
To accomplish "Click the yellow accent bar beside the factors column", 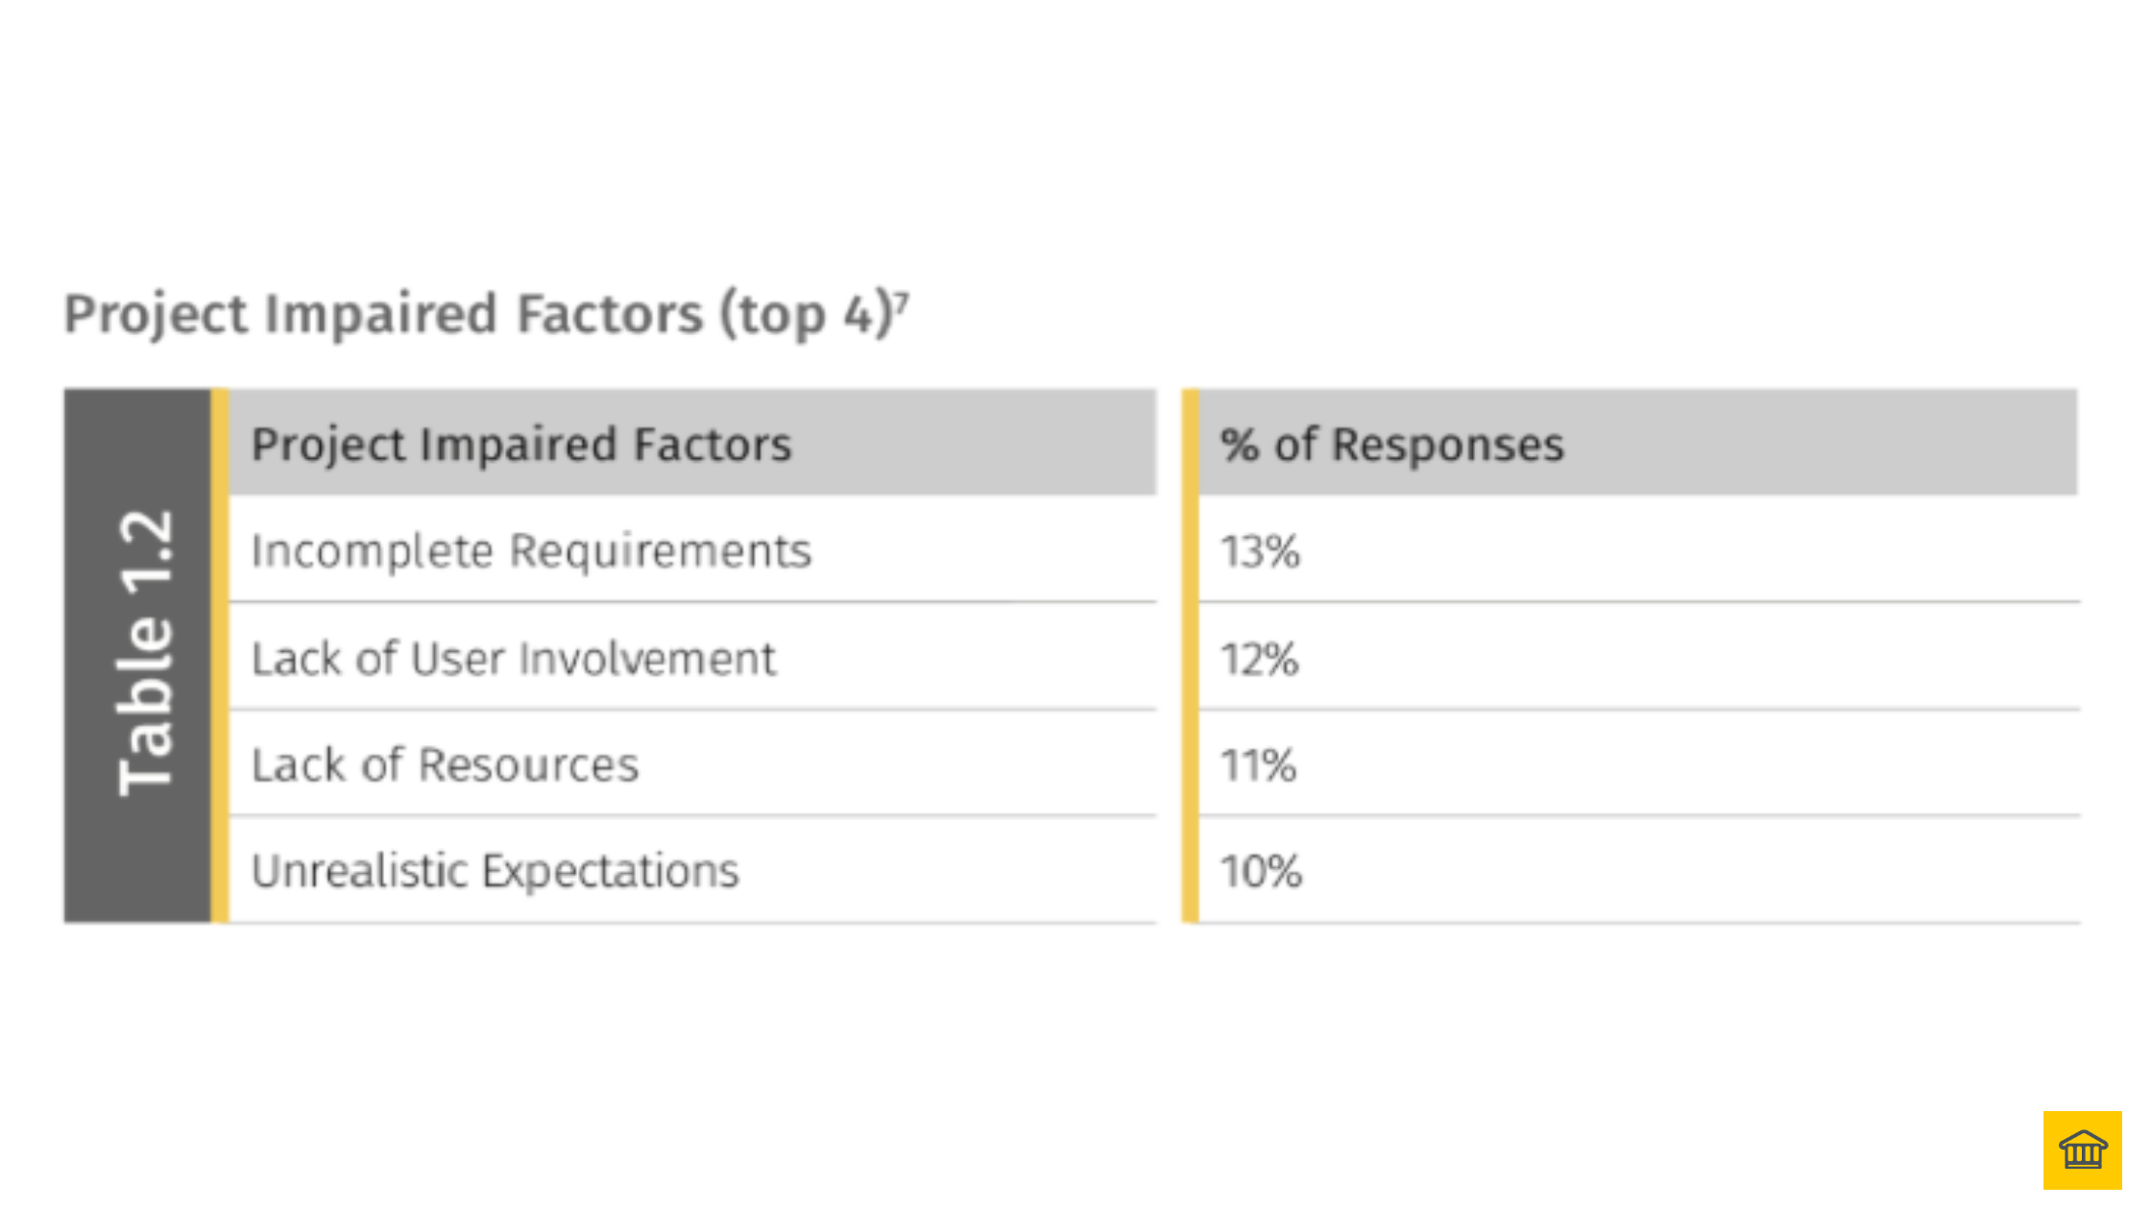I will (220, 655).
